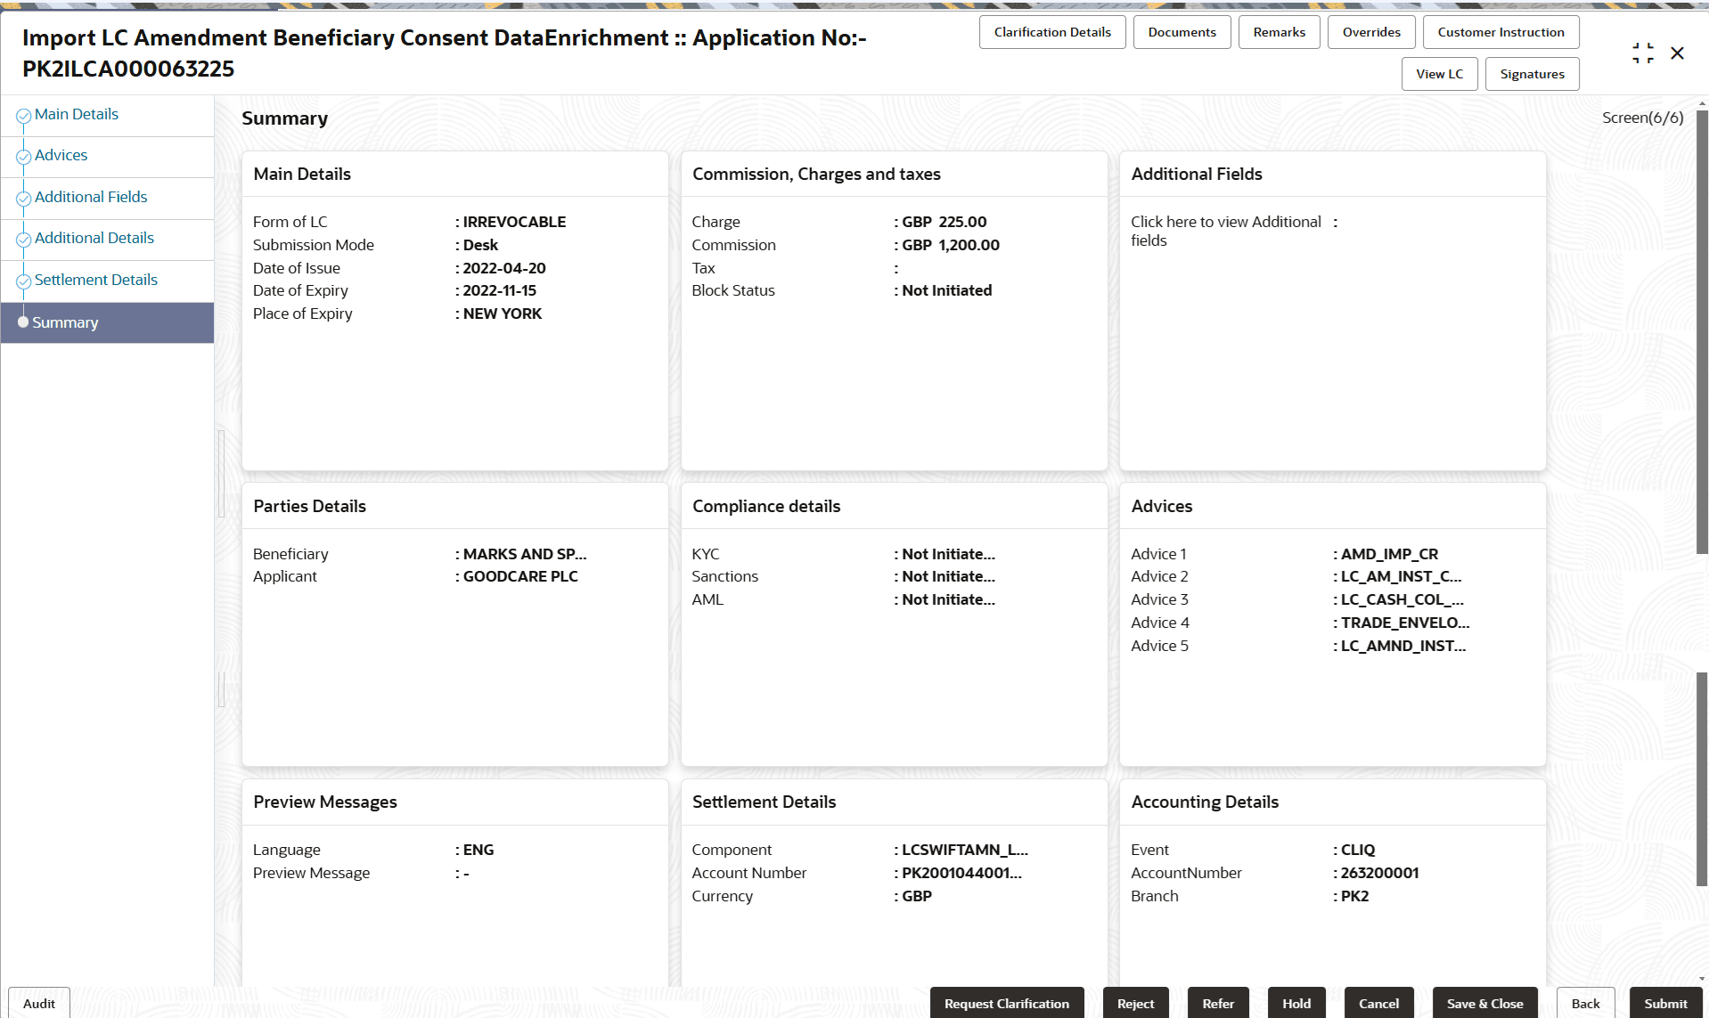Click the CLIQ event value
The image size is (1709, 1018).
pyautogui.click(x=1358, y=850)
